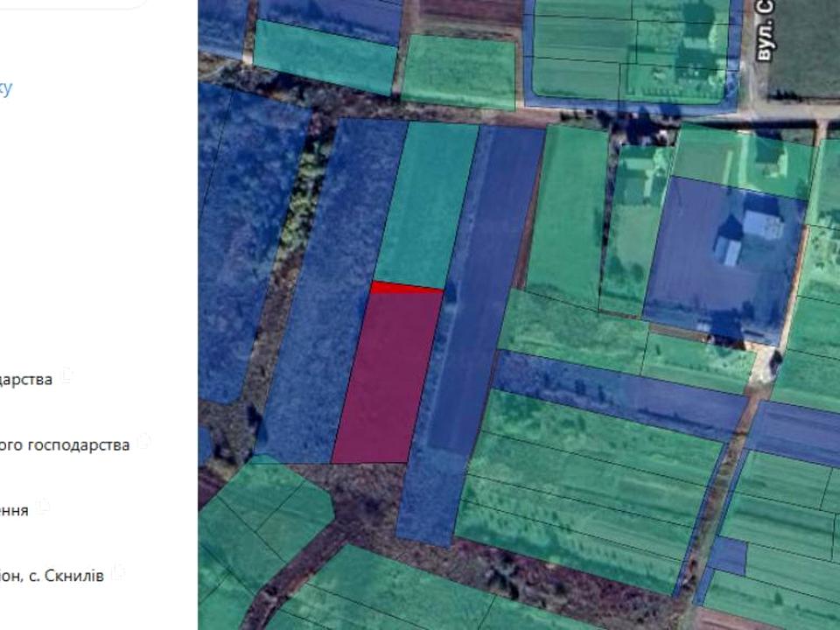Open the blue link ending in 'ку'
Image resolution: width=840 pixels, height=630 pixels.
[6, 87]
